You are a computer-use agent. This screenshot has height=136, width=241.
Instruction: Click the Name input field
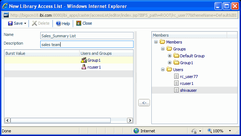pos(87,36)
